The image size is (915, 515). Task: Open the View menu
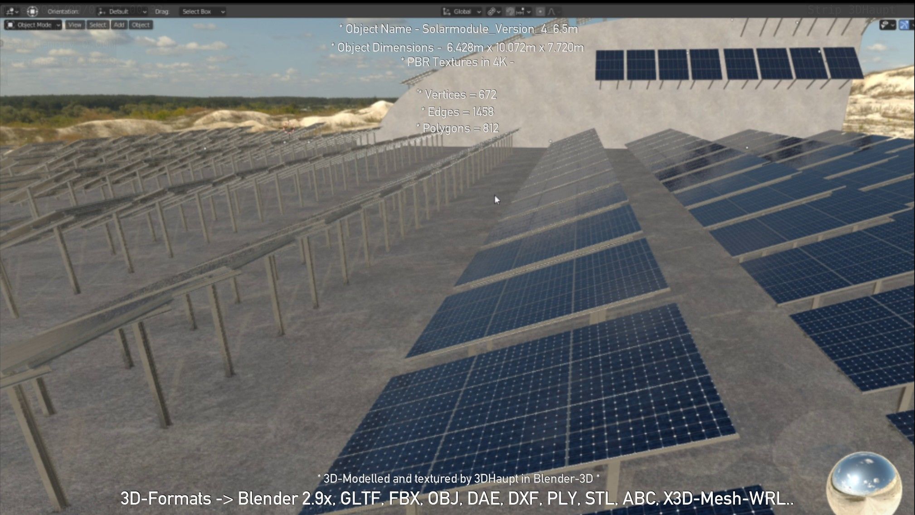click(x=75, y=25)
